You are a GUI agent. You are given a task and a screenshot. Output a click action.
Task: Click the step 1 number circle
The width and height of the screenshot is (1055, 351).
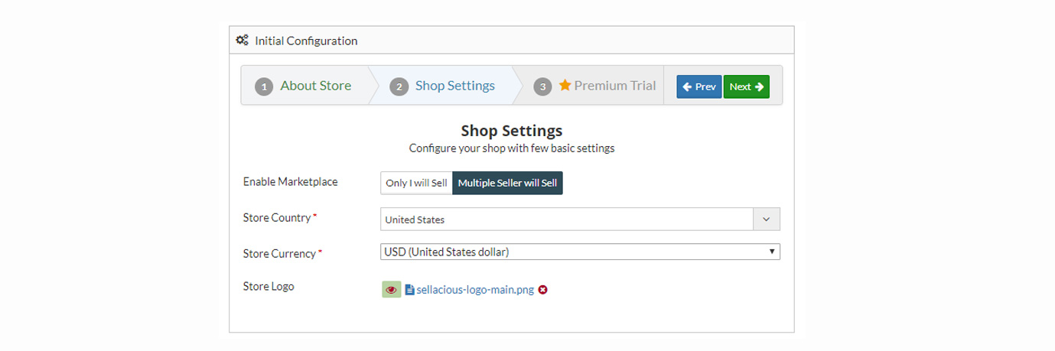click(264, 86)
